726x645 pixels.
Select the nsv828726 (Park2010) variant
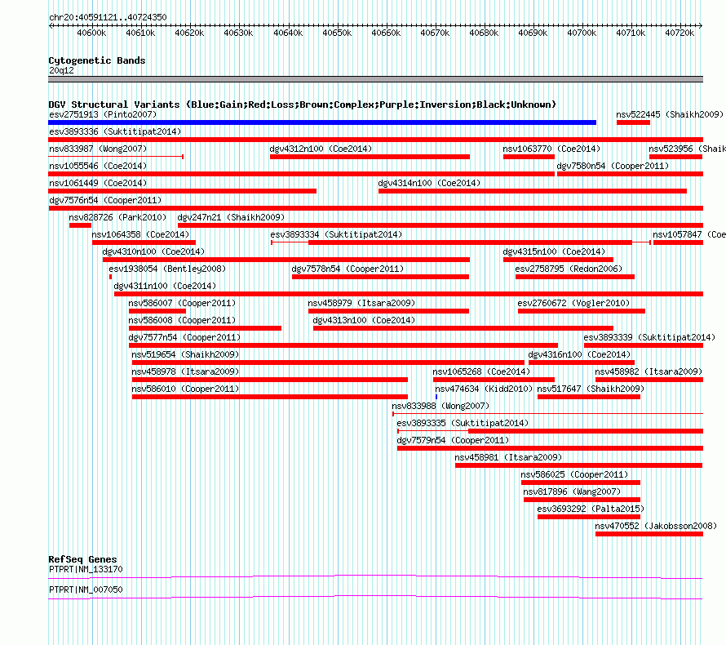click(x=117, y=217)
